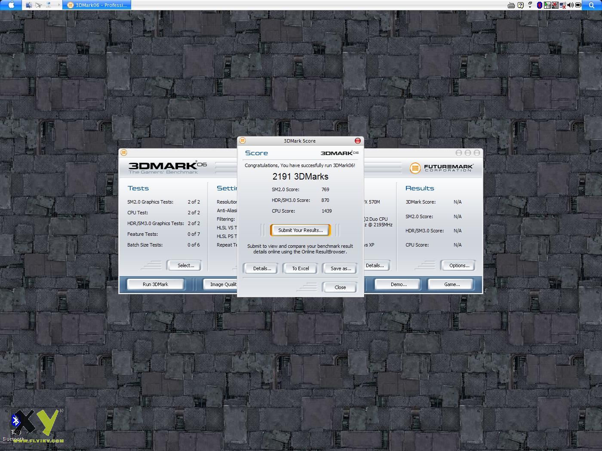Click the on-screen keyboard tray icon
602x451 pixels.
click(x=511, y=5)
